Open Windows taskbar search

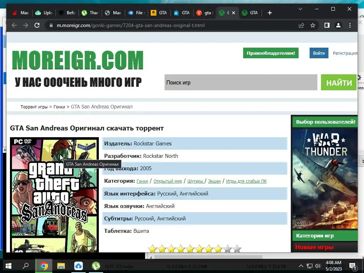[26, 266]
